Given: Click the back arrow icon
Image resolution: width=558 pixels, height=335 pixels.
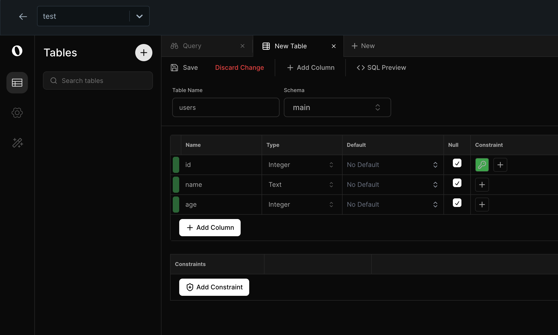Looking at the screenshot, I should tap(23, 16).
